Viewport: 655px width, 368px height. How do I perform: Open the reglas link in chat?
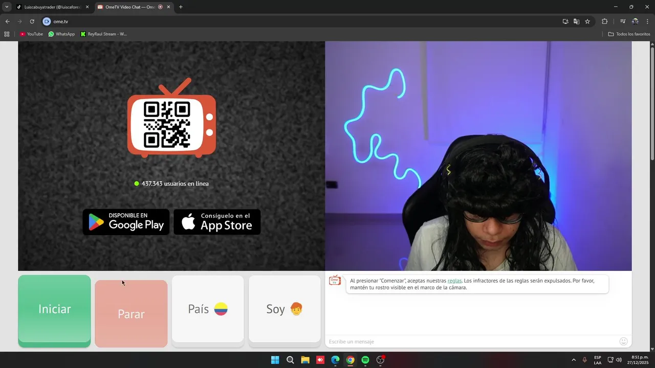pos(454,281)
